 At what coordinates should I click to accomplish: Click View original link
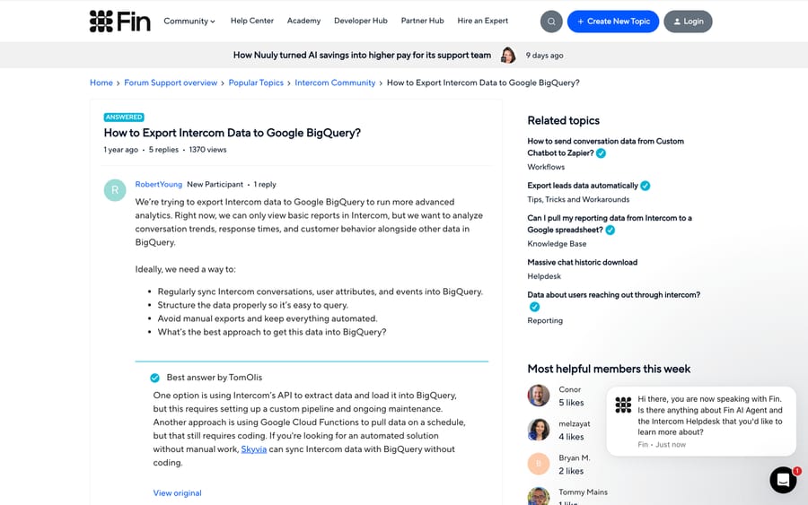177,493
